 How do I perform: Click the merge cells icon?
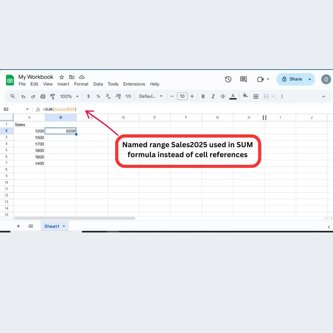pos(266,97)
